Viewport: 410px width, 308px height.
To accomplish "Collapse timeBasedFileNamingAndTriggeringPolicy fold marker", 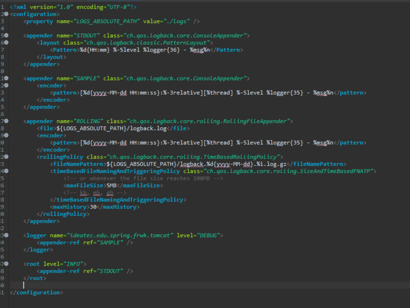I will (6, 171).
